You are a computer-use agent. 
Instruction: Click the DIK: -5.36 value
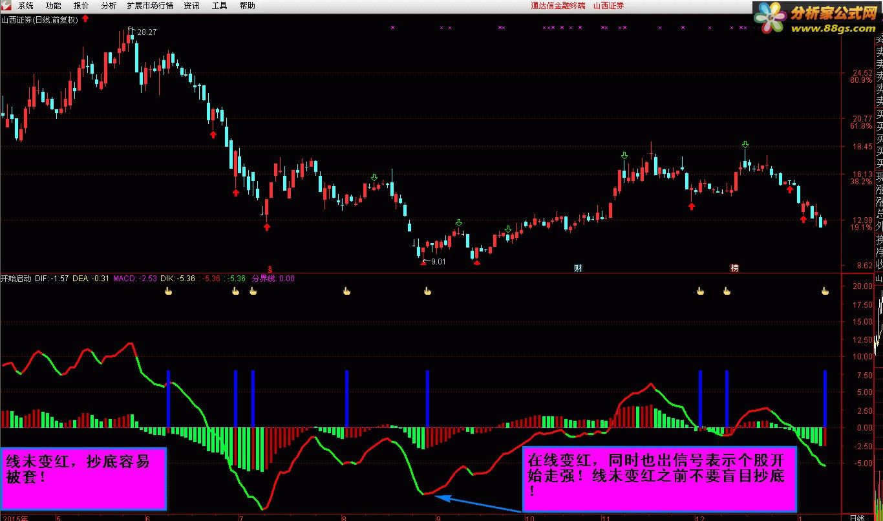tap(178, 279)
